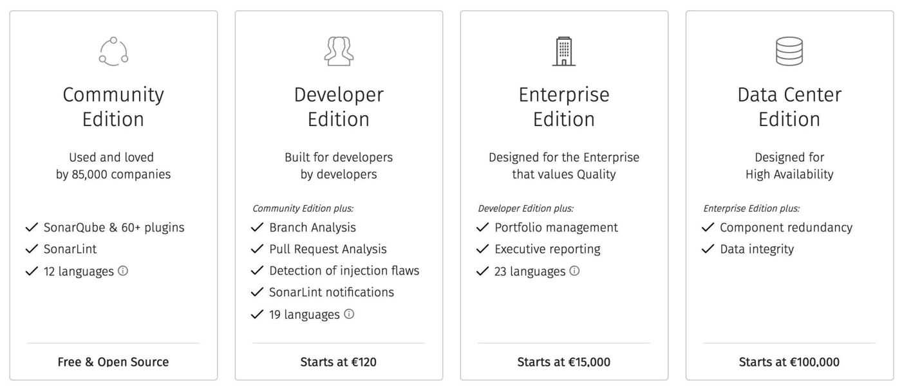Viewport: 902px width, 387px height.
Task: Click the Community Edition connected-circles icon
Action: click(113, 51)
